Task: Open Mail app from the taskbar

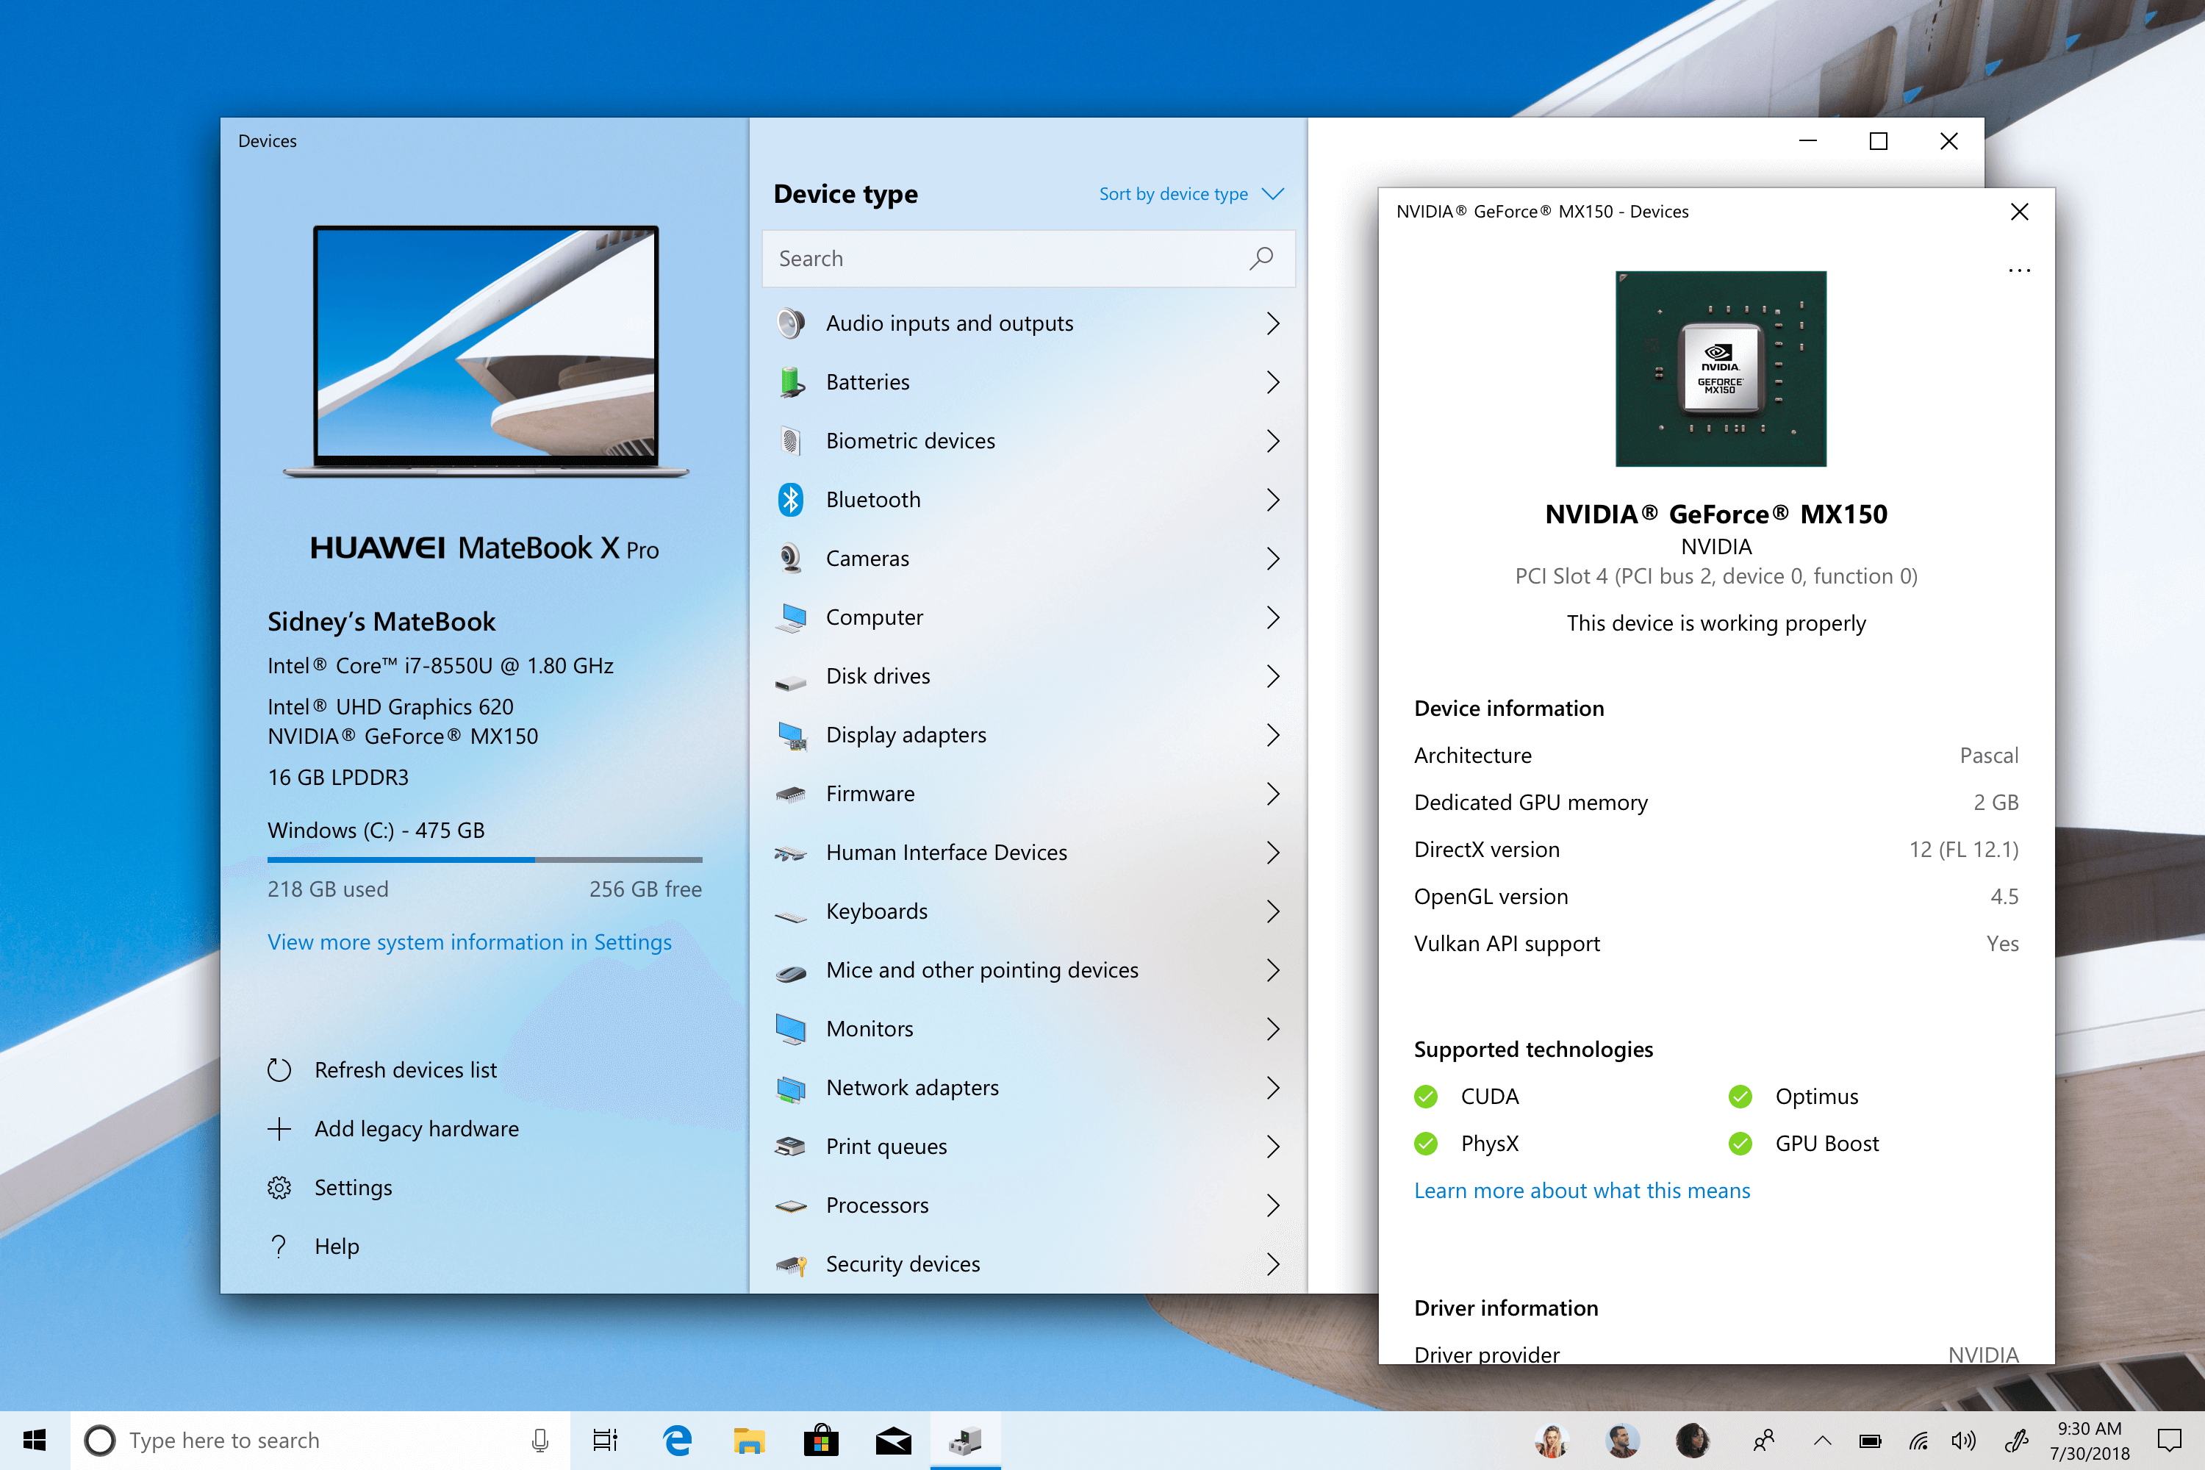Action: click(894, 1440)
